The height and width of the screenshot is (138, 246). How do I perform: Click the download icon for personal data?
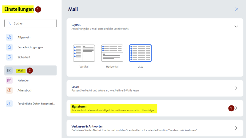(x=9, y=104)
